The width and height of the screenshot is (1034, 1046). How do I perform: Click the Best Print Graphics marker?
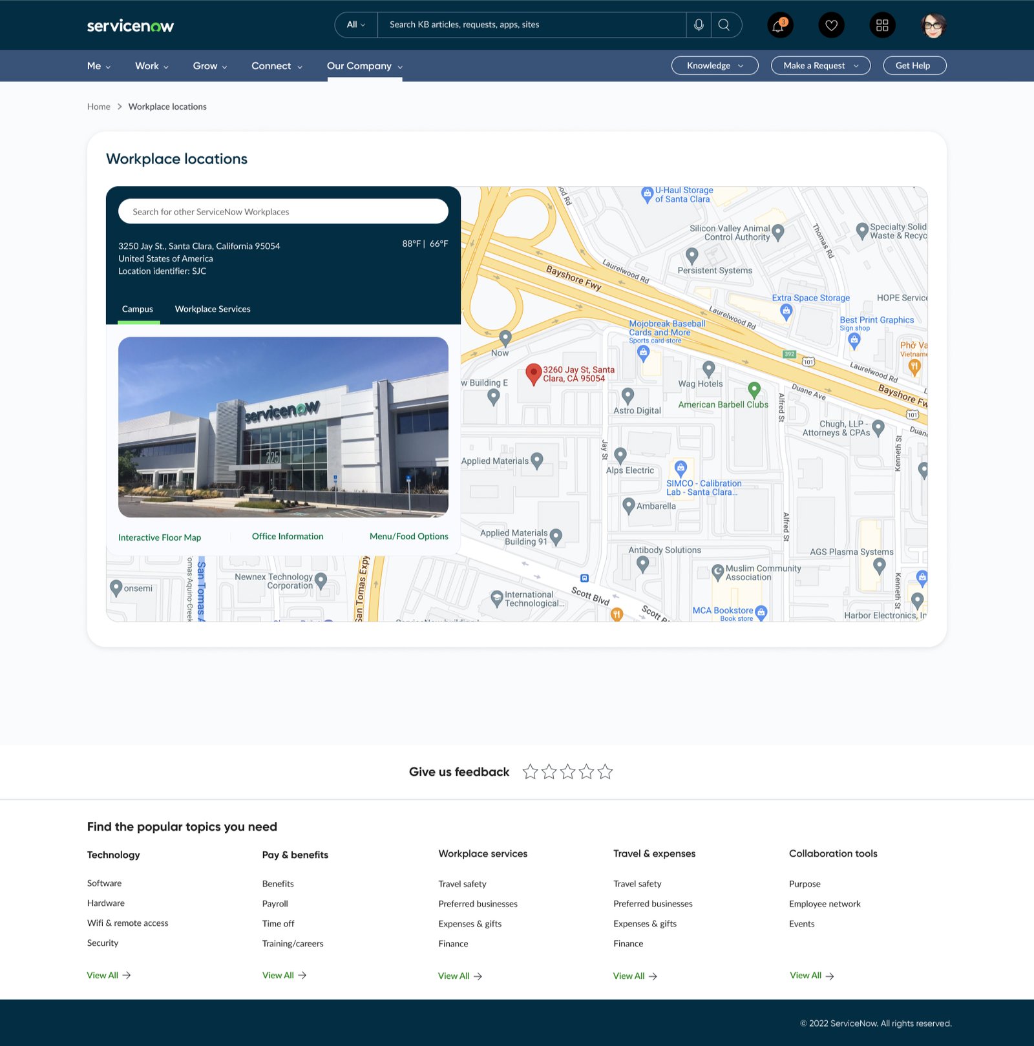click(854, 340)
